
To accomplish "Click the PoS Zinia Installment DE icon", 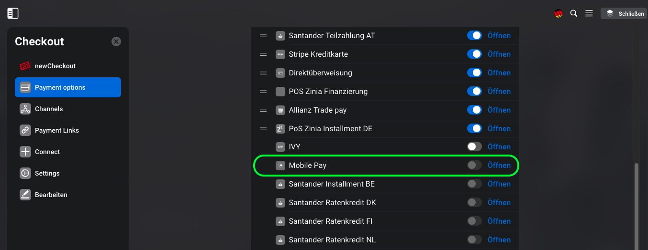I will [280, 129].
